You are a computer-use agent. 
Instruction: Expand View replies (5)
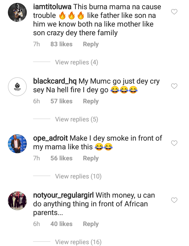tap(76, 119)
